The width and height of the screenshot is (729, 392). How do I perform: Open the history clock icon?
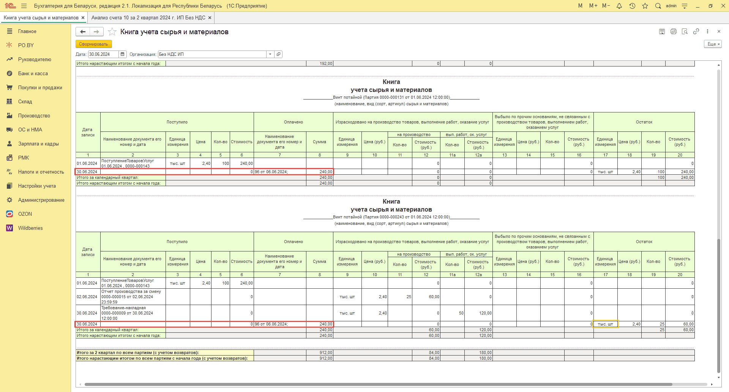point(632,6)
